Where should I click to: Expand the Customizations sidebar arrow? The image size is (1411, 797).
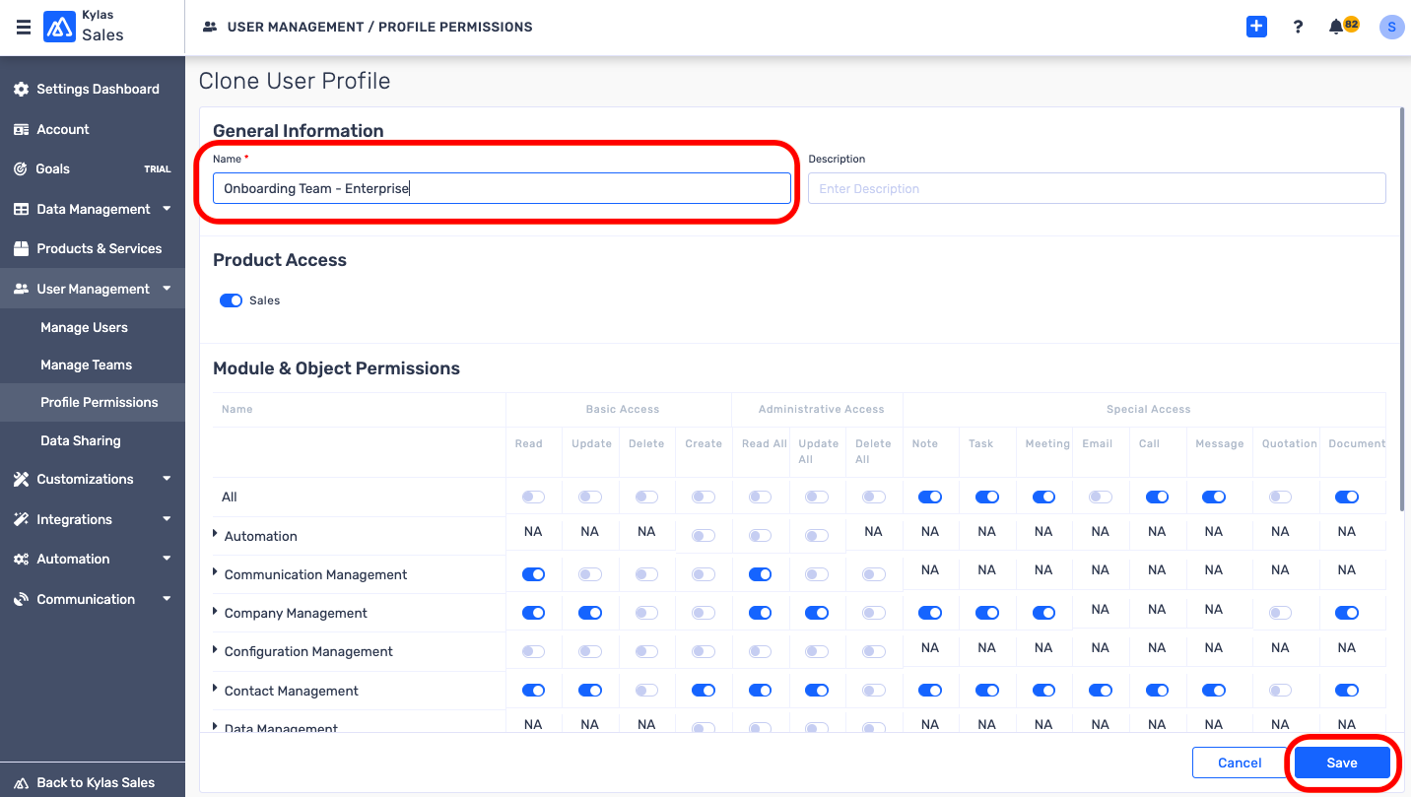167,479
